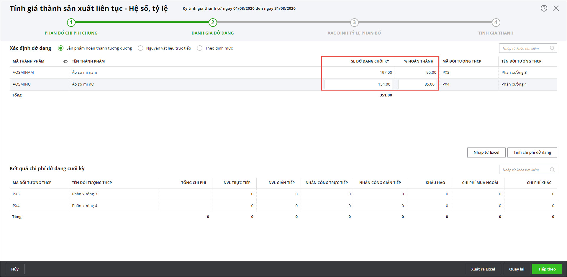
Task: Click the pin icon in Mã thành phẩm header
Action: click(65, 61)
